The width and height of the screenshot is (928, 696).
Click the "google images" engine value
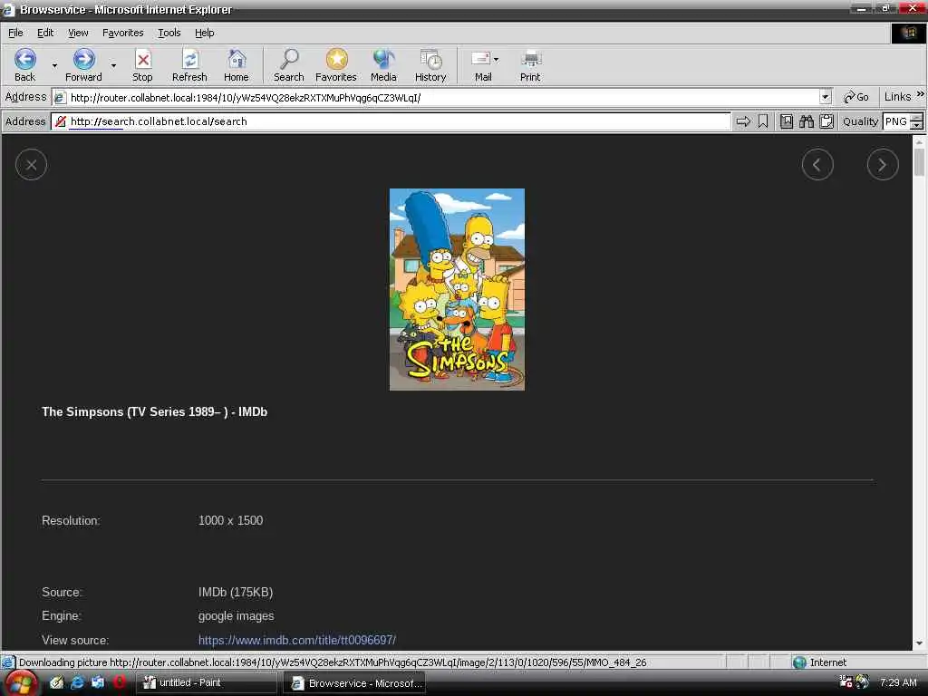(x=237, y=615)
